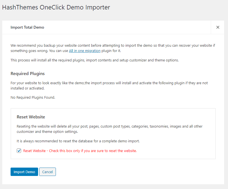Viewport: 228px width, 189px height.
Task: Click the checkmark inside Reset Website box
Action: pos(19,151)
